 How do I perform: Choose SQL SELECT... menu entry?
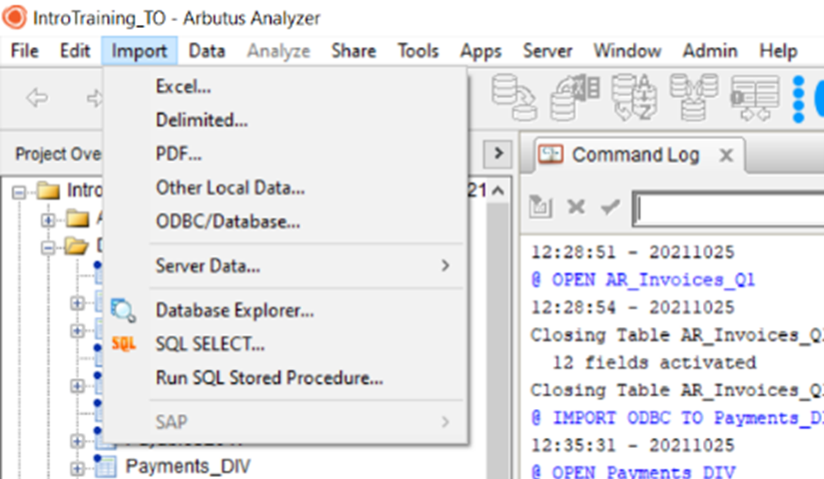tap(285, 344)
